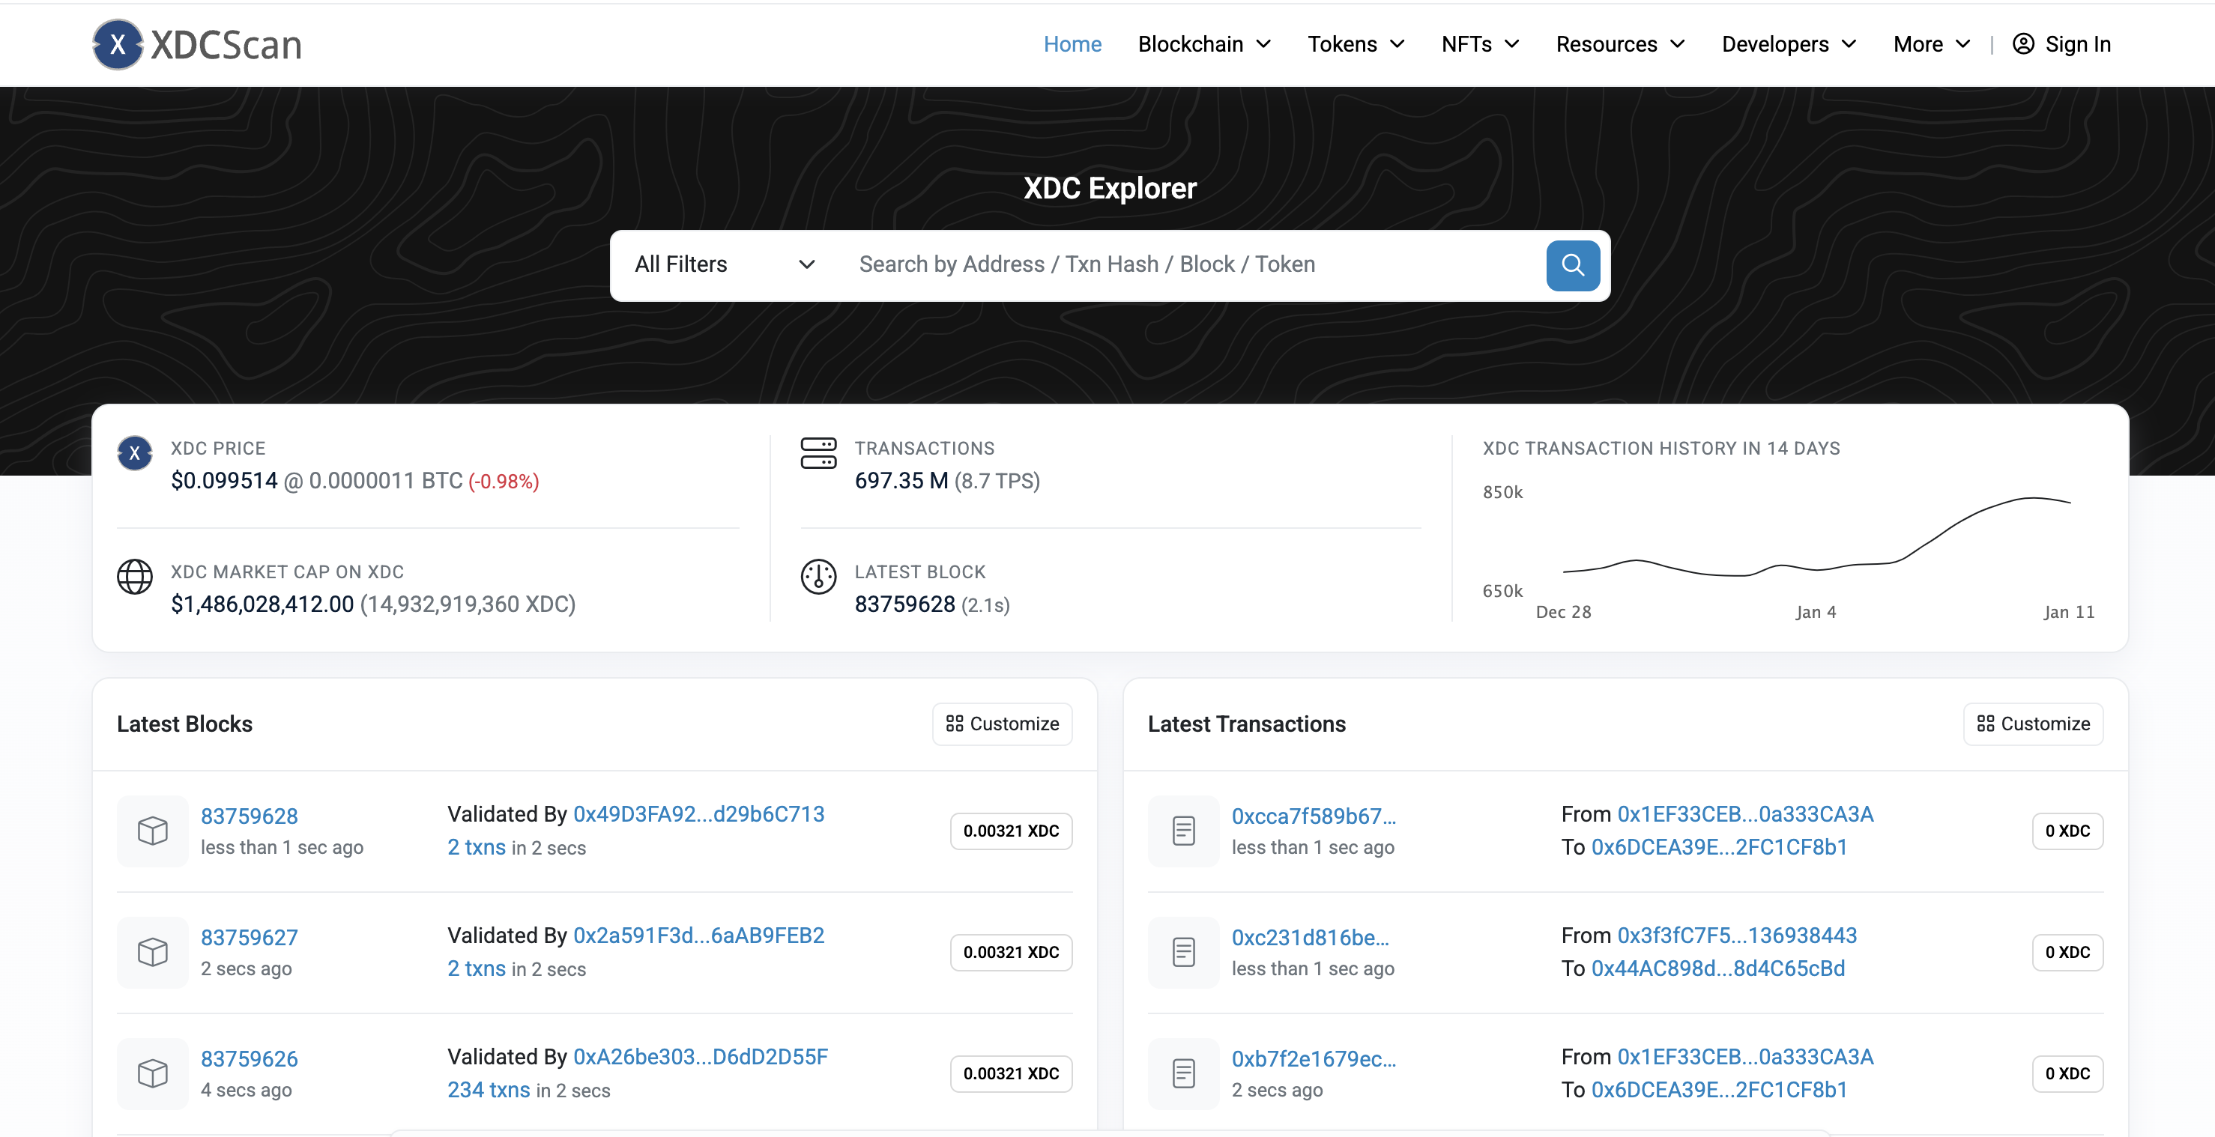The image size is (2215, 1137).
Task: Open the 234 txns link
Action: 489,1090
